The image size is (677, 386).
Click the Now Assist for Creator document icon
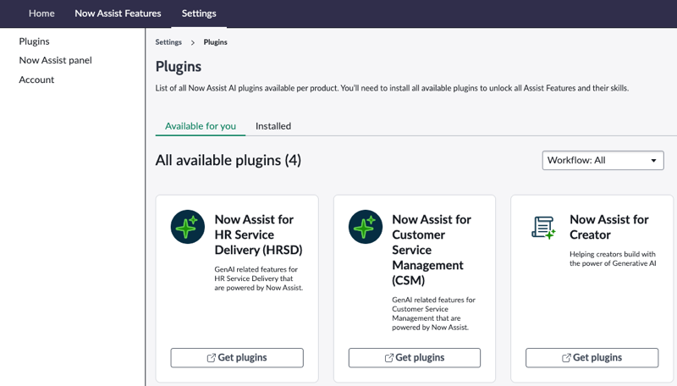tap(543, 228)
